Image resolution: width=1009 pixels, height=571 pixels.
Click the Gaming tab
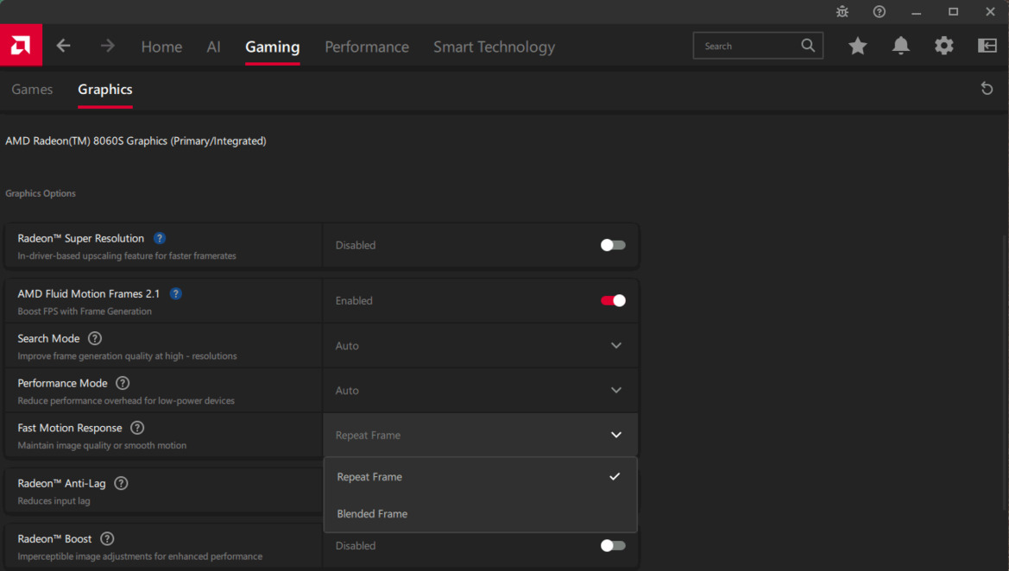[272, 47]
